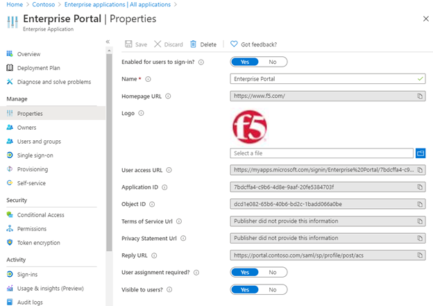Click the sidebar scrollbar up arrow
The image size is (433, 306).
(x=109, y=51)
